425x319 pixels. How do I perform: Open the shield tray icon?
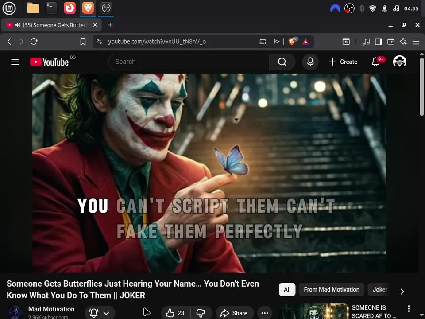[x=373, y=8]
